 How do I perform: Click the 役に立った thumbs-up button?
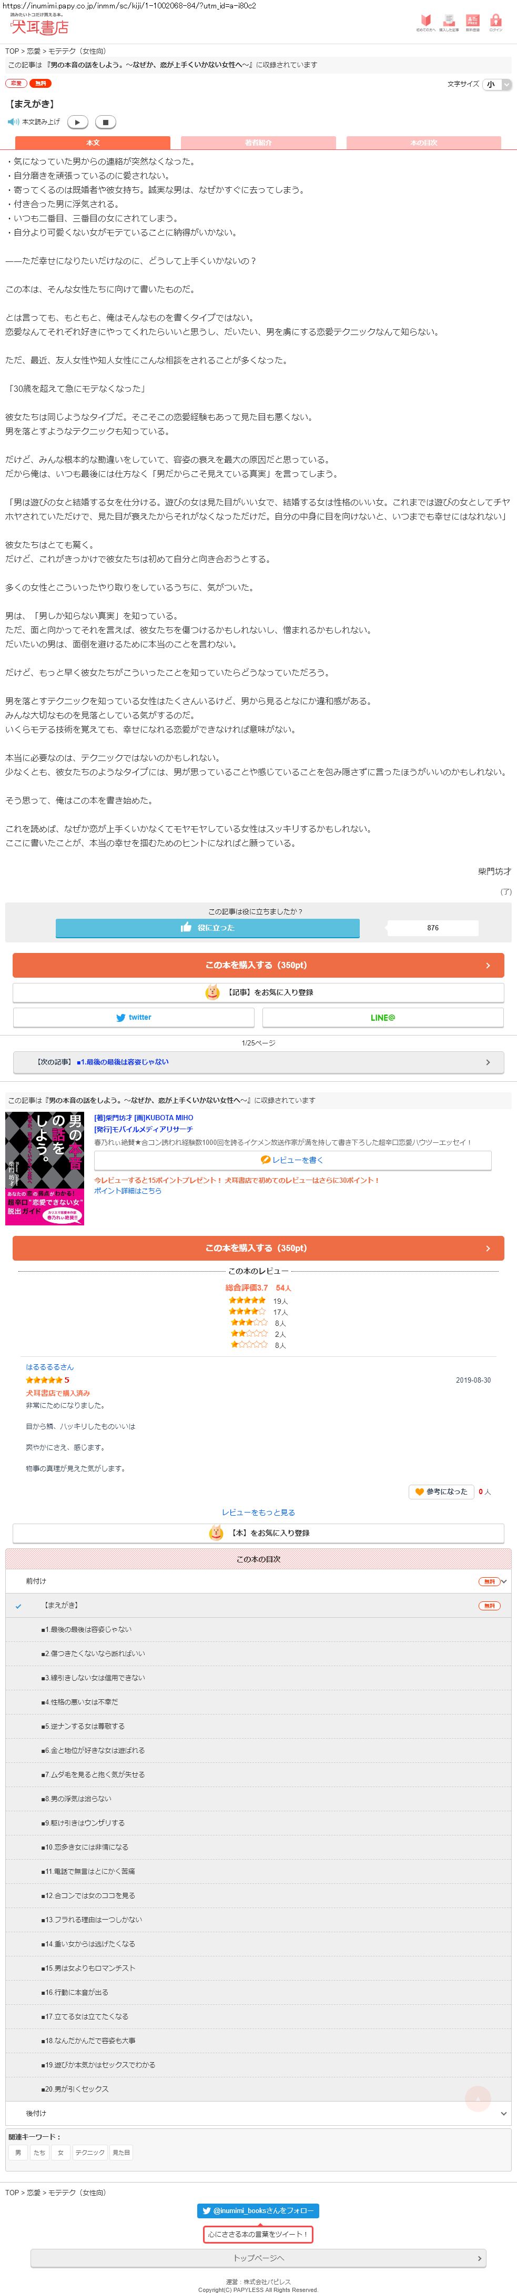point(207,928)
